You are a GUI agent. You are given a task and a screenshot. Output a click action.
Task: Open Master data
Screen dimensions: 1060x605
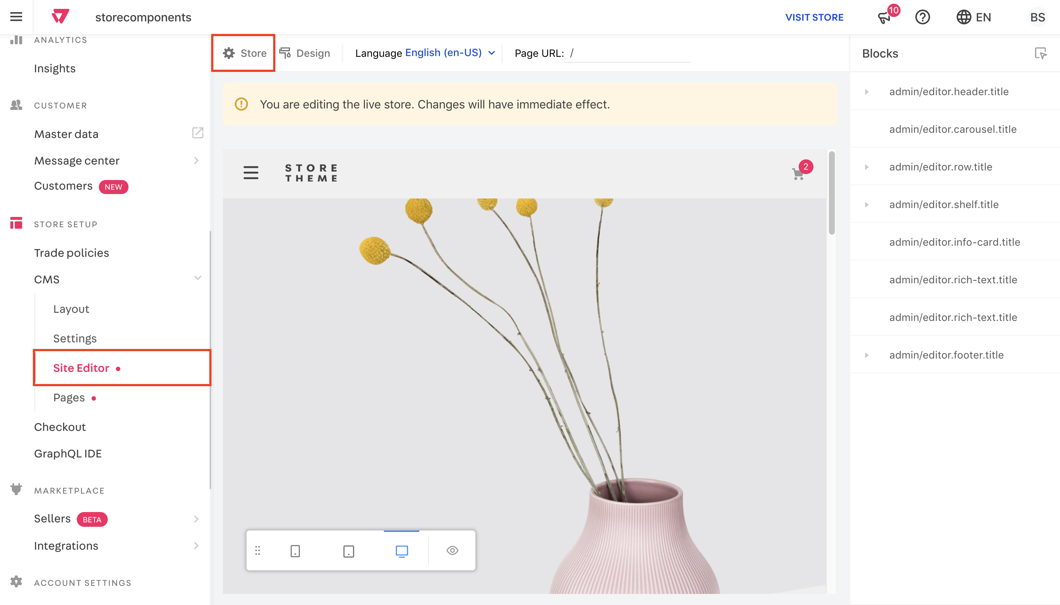pos(66,134)
